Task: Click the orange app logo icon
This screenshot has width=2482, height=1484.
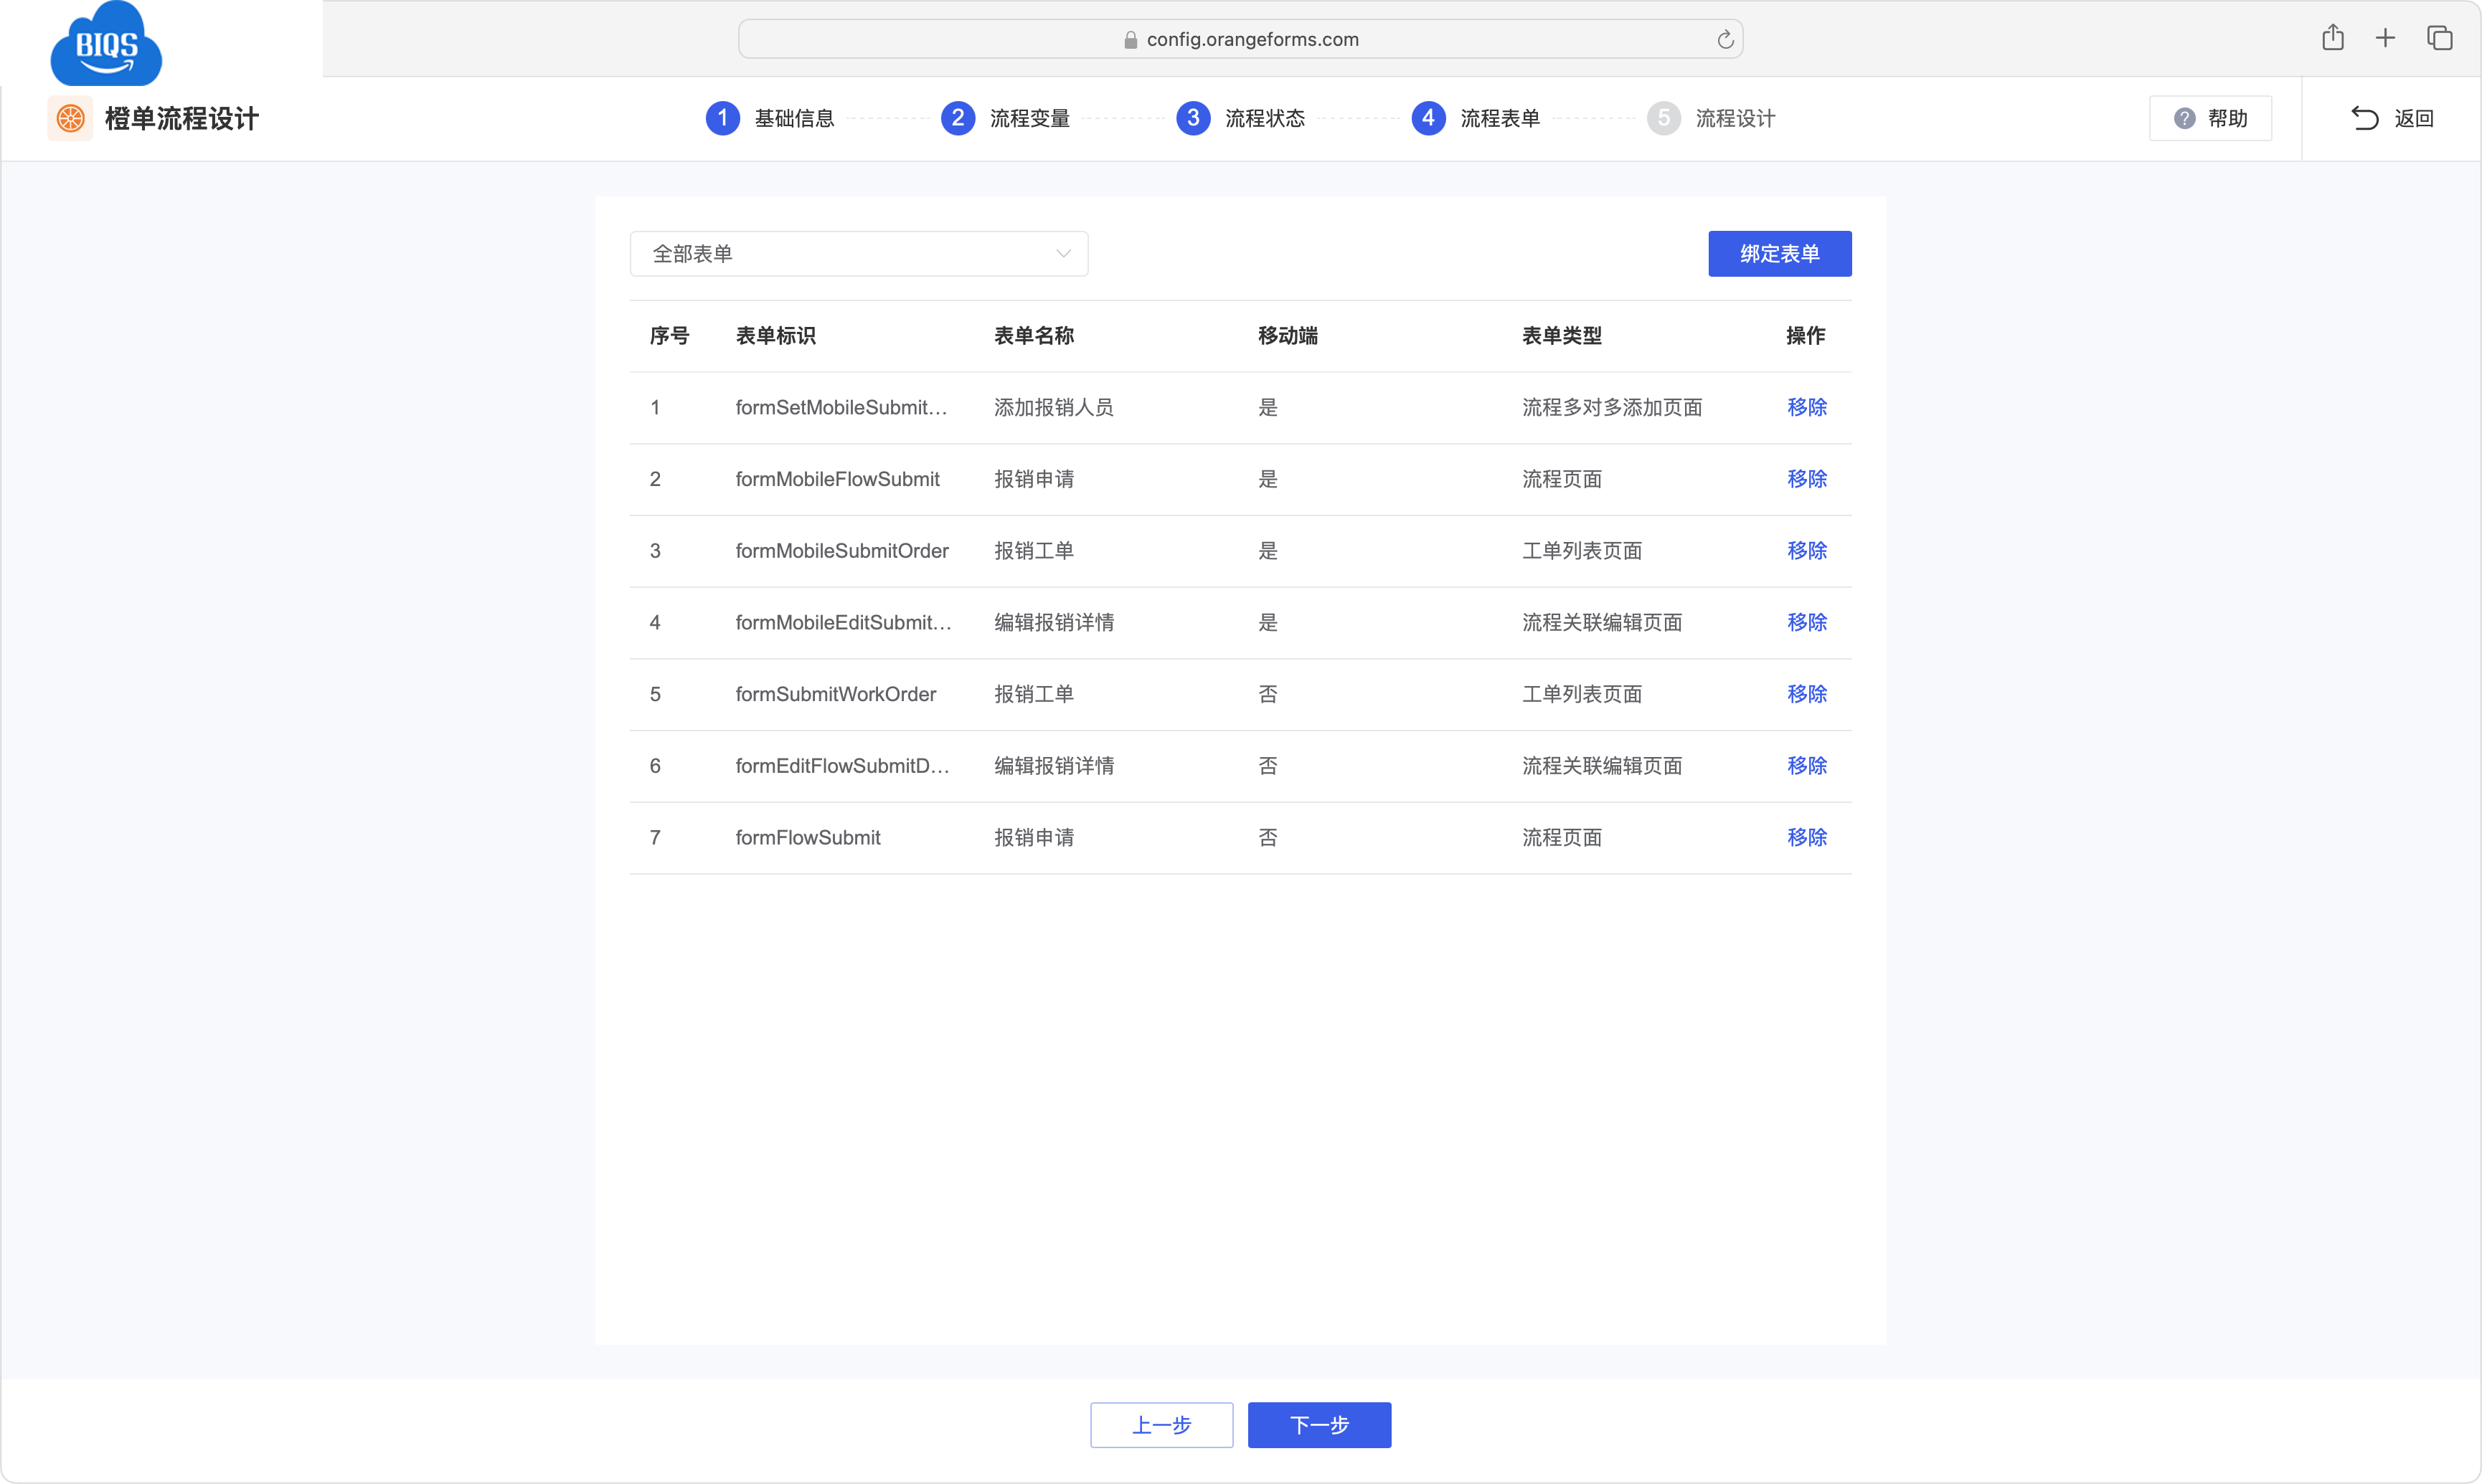Action: (70, 119)
